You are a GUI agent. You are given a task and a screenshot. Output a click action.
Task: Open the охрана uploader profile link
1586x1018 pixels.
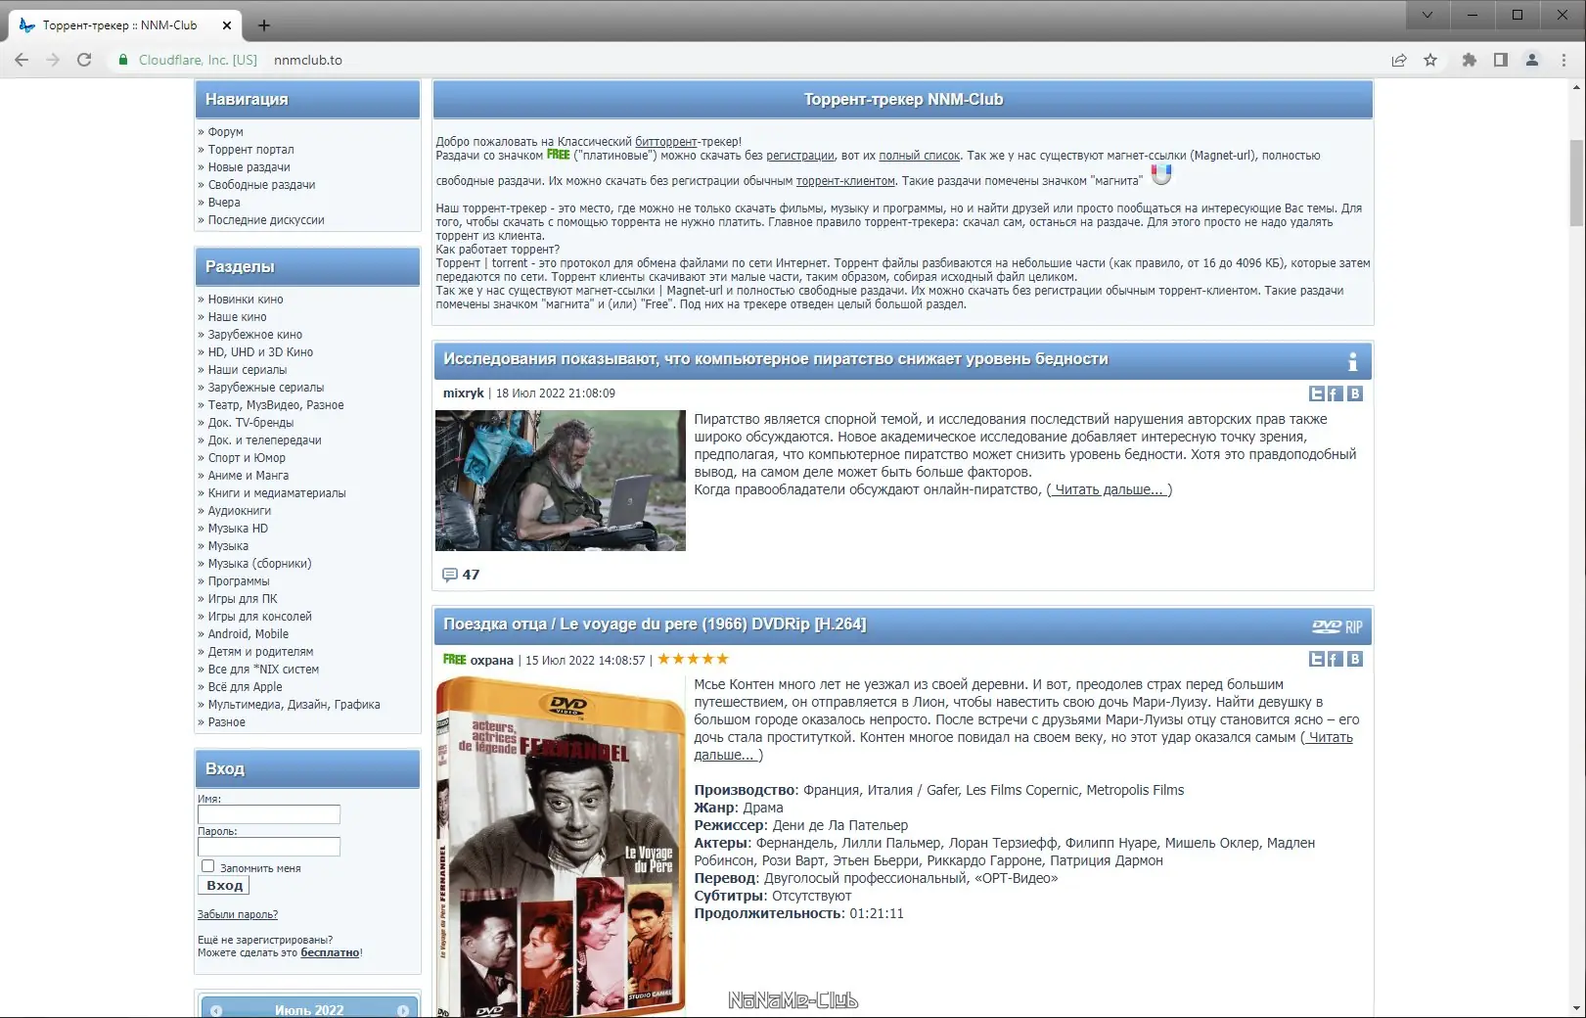coord(492,660)
